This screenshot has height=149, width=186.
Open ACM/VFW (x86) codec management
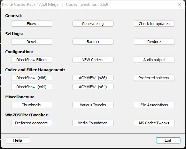click(93, 78)
